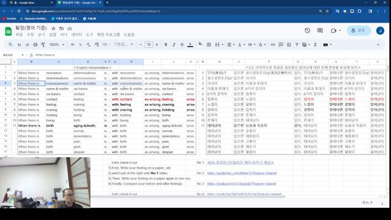Open the functions (sigma) menu
Screen dimensions: 391x220
(x=315, y=45)
